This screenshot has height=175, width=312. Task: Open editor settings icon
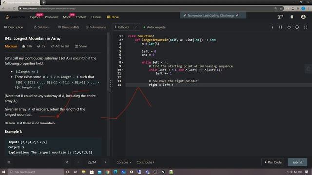pos(297,27)
